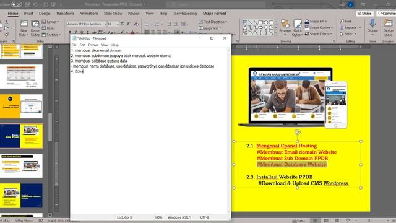396x223 pixels.
Task: Click the Reset slide button
Action: 48,28
